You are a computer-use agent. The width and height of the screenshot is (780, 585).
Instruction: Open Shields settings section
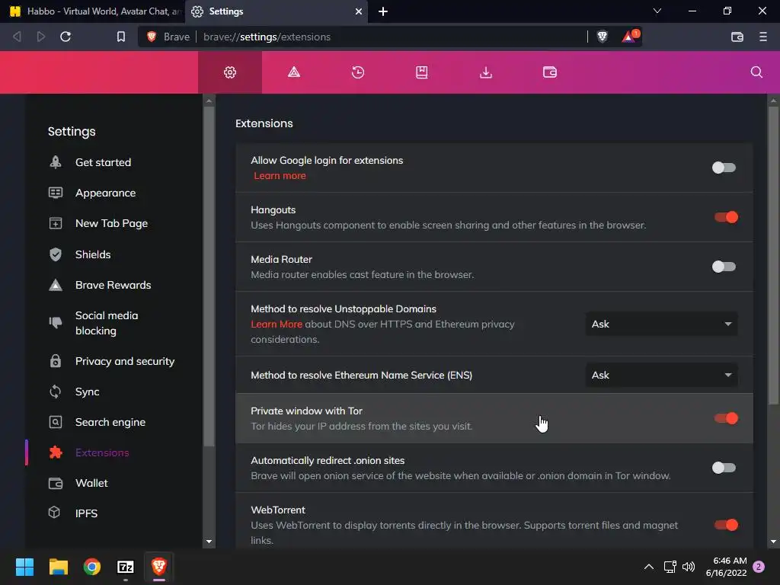tap(92, 254)
